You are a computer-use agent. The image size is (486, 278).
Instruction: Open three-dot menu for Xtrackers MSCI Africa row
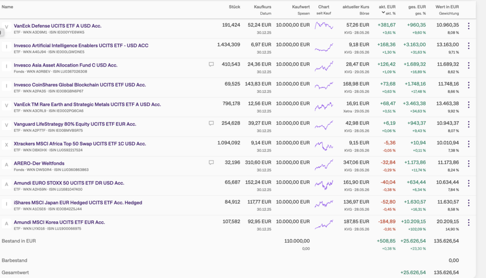click(x=469, y=144)
